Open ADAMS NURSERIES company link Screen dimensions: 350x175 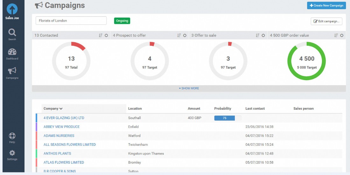pos(59,136)
